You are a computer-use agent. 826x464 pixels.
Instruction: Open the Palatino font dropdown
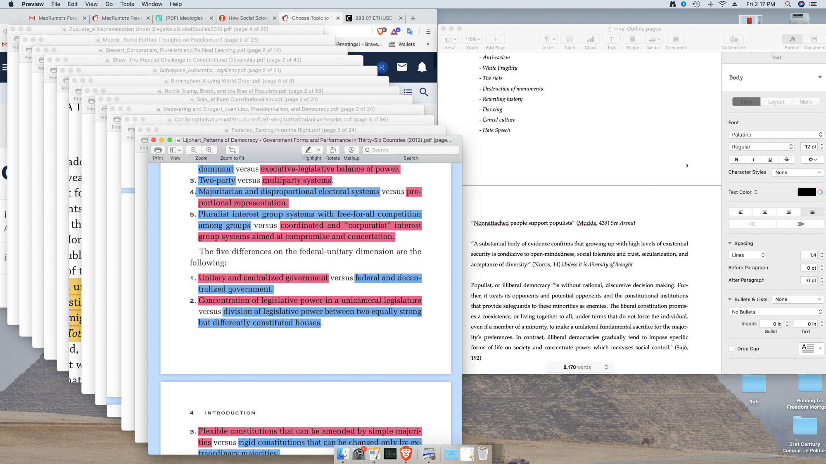776,134
